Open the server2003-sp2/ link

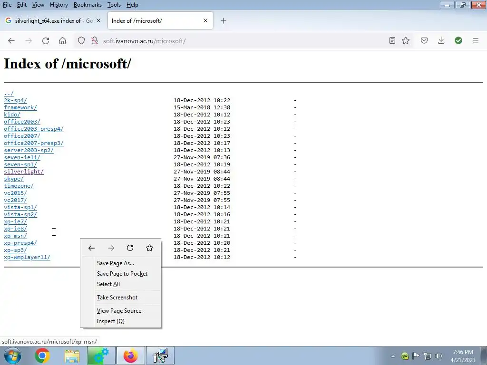[29, 150]
